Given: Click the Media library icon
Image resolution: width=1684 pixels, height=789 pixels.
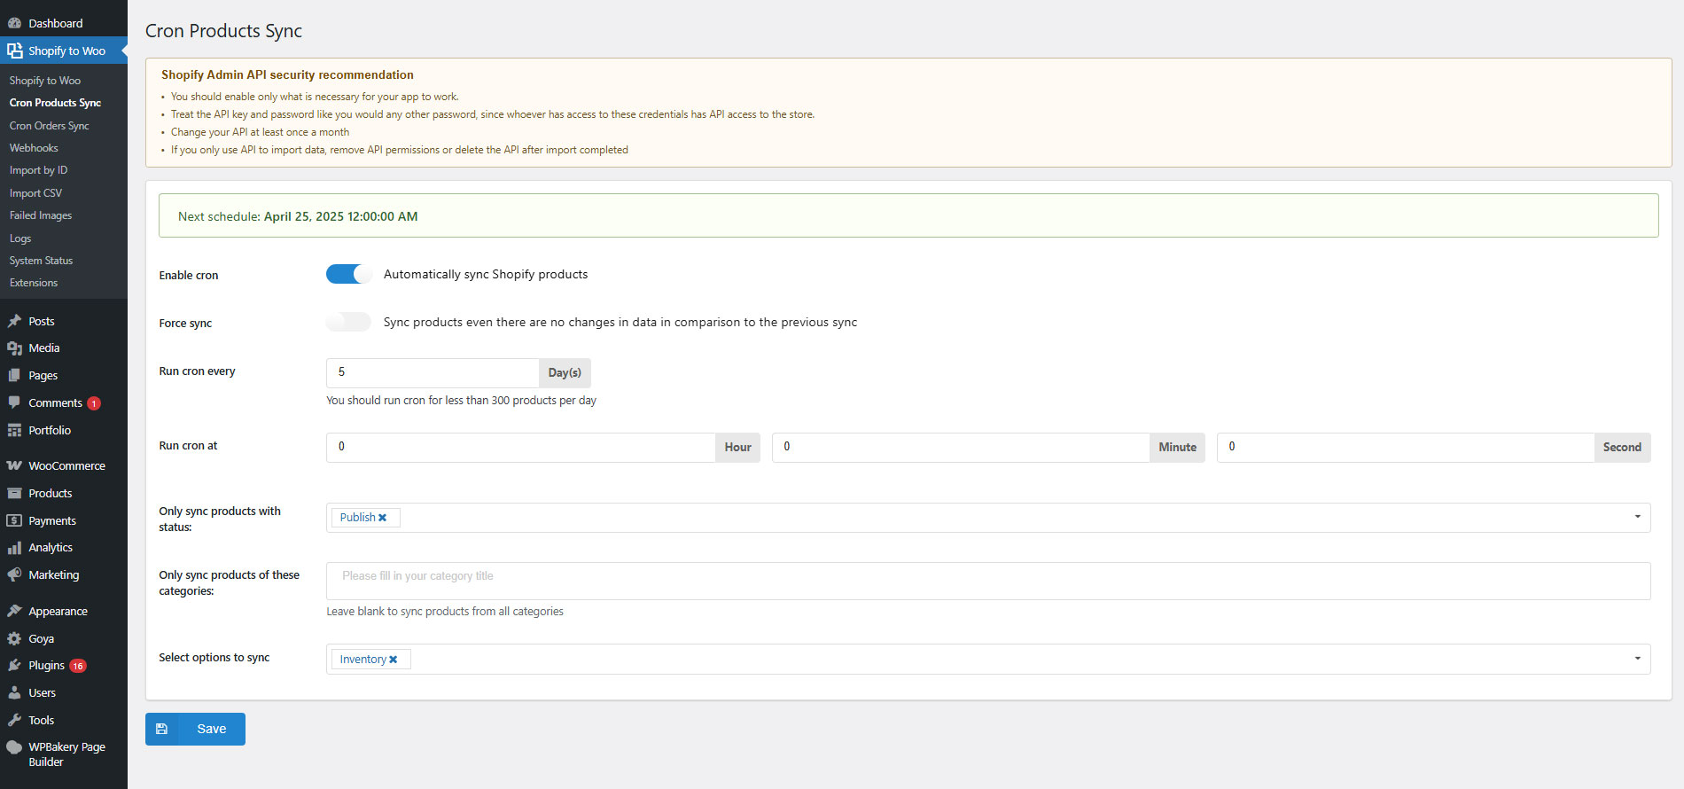Looking at the screenshot, I should 14,348.
